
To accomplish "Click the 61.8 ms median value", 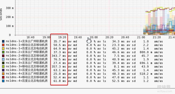I will pyautogui.click(x=60, y=81).
